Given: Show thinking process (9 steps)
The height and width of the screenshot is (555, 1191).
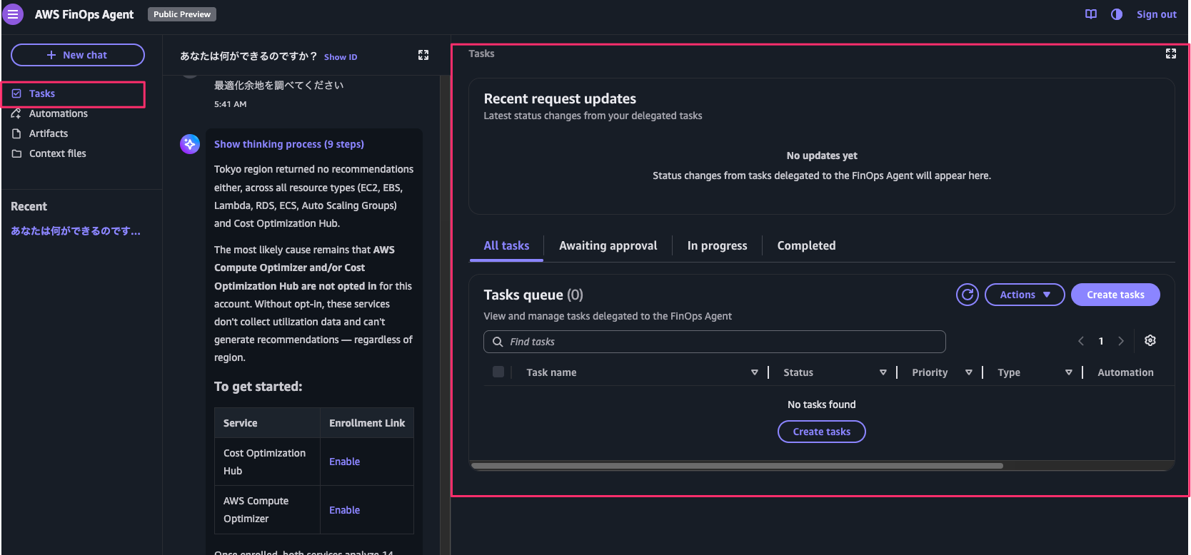Looking at the screenshot, I should point(289,144).
